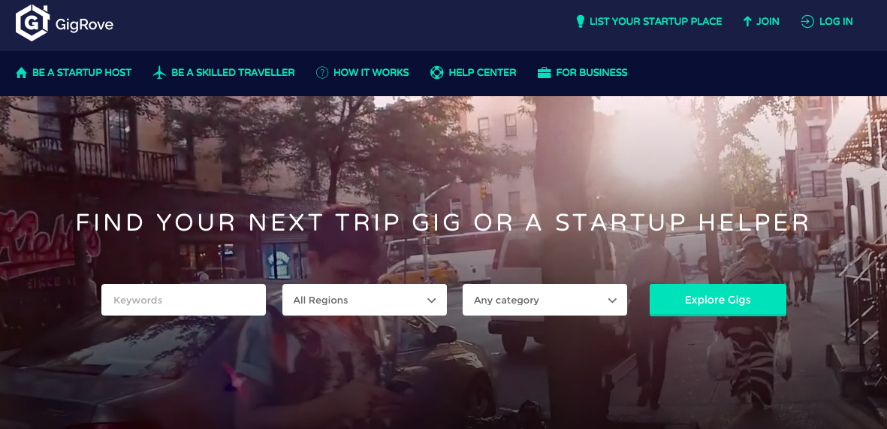This screenshot has height=429, width=887.
Task: Expand the chevron arrow on Any category
Action: pos(612,301)
